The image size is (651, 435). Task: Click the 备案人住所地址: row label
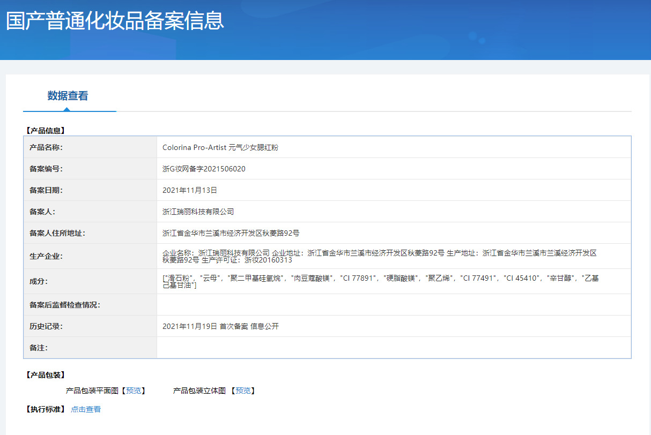[x=57, y=233]
